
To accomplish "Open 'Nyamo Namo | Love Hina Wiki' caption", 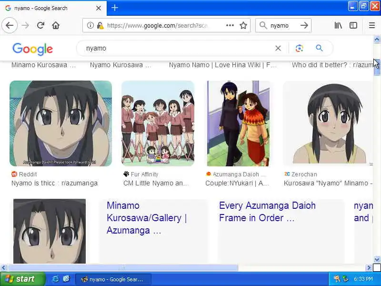I will [222, 65].
